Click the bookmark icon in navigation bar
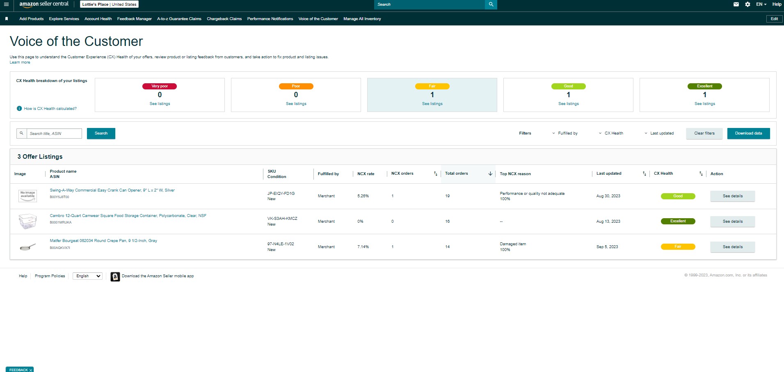Image resolution: width=784 pixels, height=372 pixels. pyautogui.click(x=7, y=19)
